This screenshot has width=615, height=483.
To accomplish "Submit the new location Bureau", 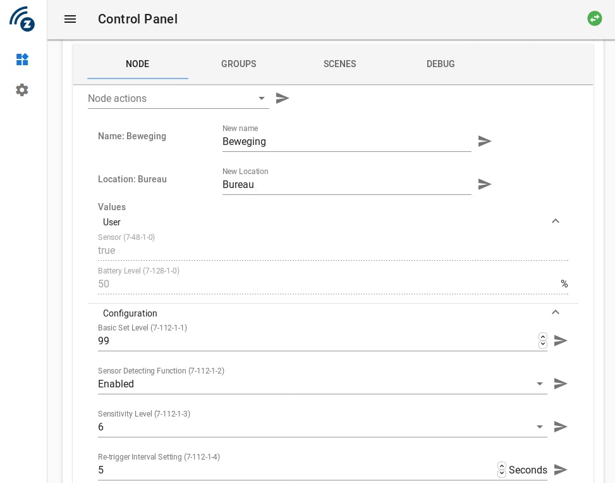I will 485,184.
